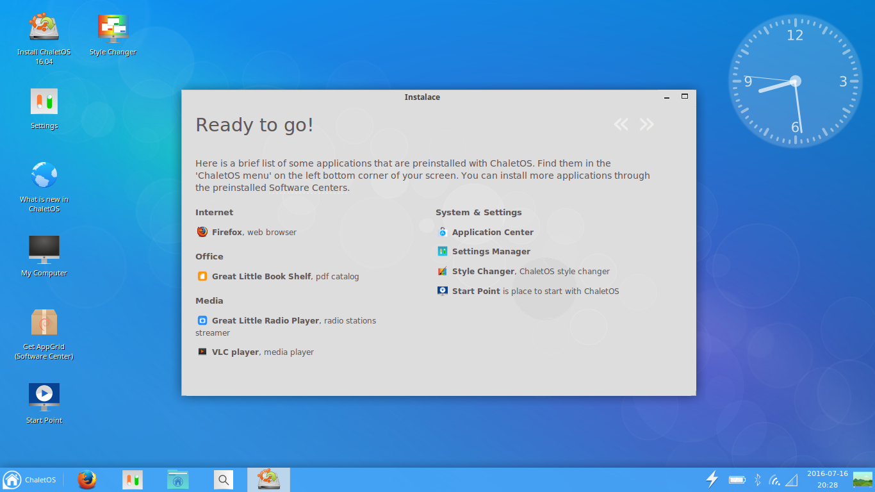Click the 'System & Settings' section heading
This screenshot has width=875, height=492.
coord(478,212)
